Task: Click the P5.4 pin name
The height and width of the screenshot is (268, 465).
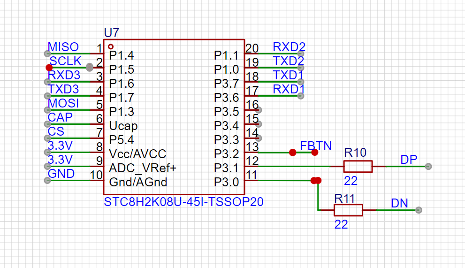Action: coord(122,140)
